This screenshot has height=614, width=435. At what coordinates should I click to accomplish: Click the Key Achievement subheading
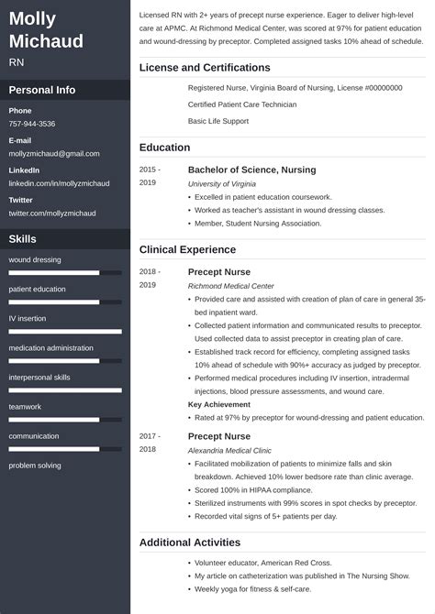(218, 404)
